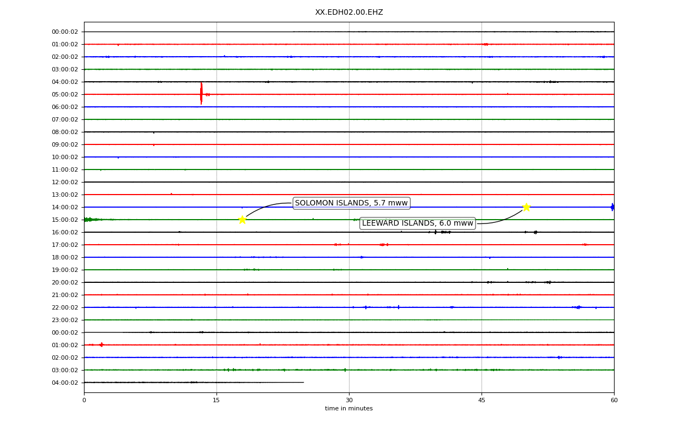The image size is (698, 436).
Task: Click the Leeward Islands yellow star marker
Action: coord(526,207)
